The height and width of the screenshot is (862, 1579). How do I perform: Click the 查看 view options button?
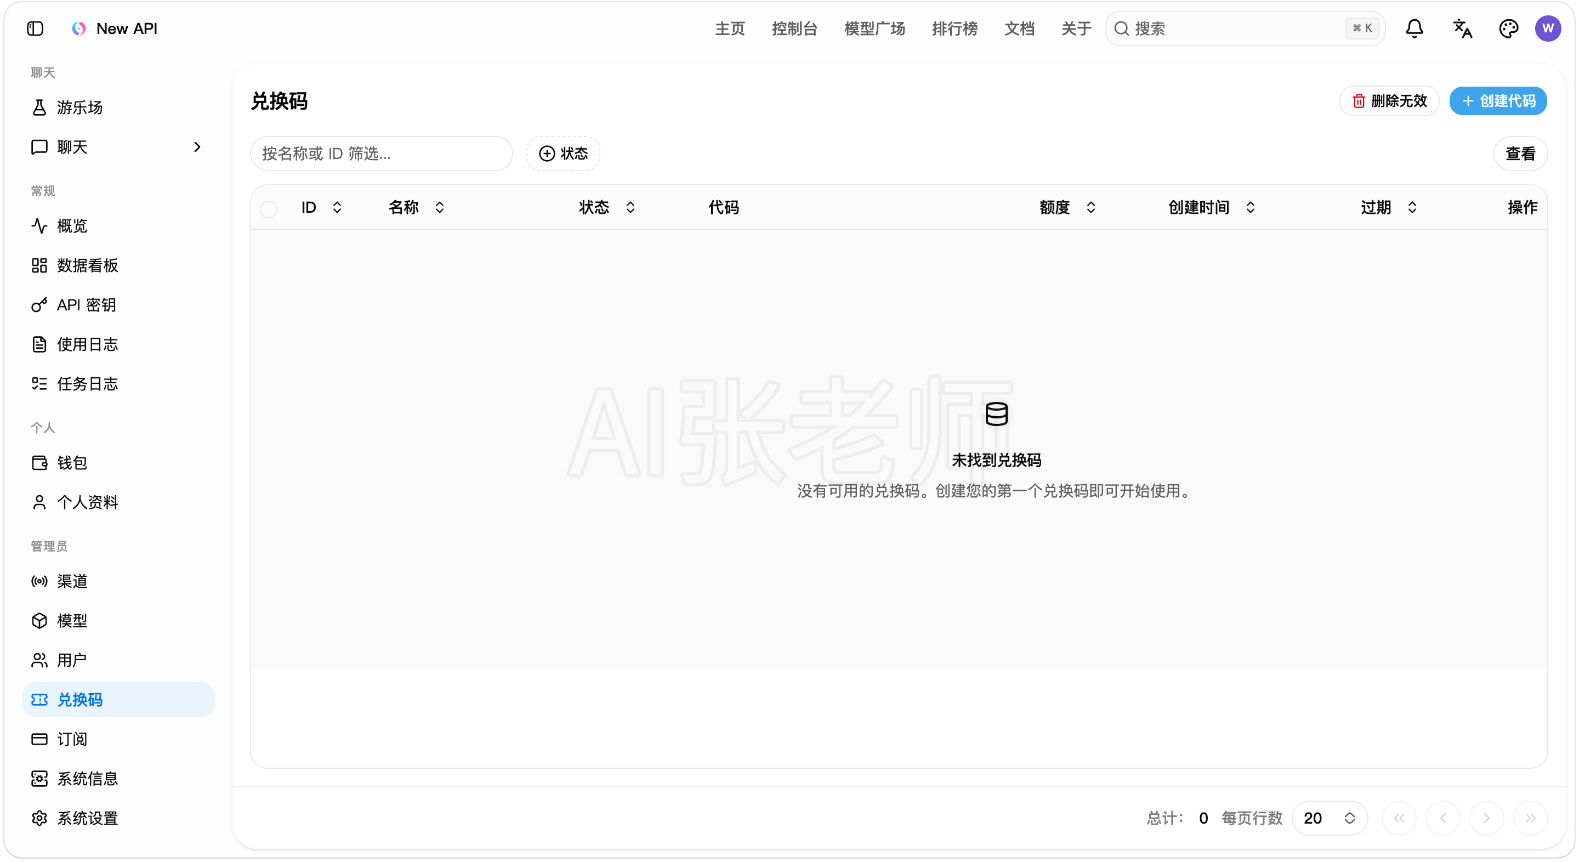coord(1520,154)
